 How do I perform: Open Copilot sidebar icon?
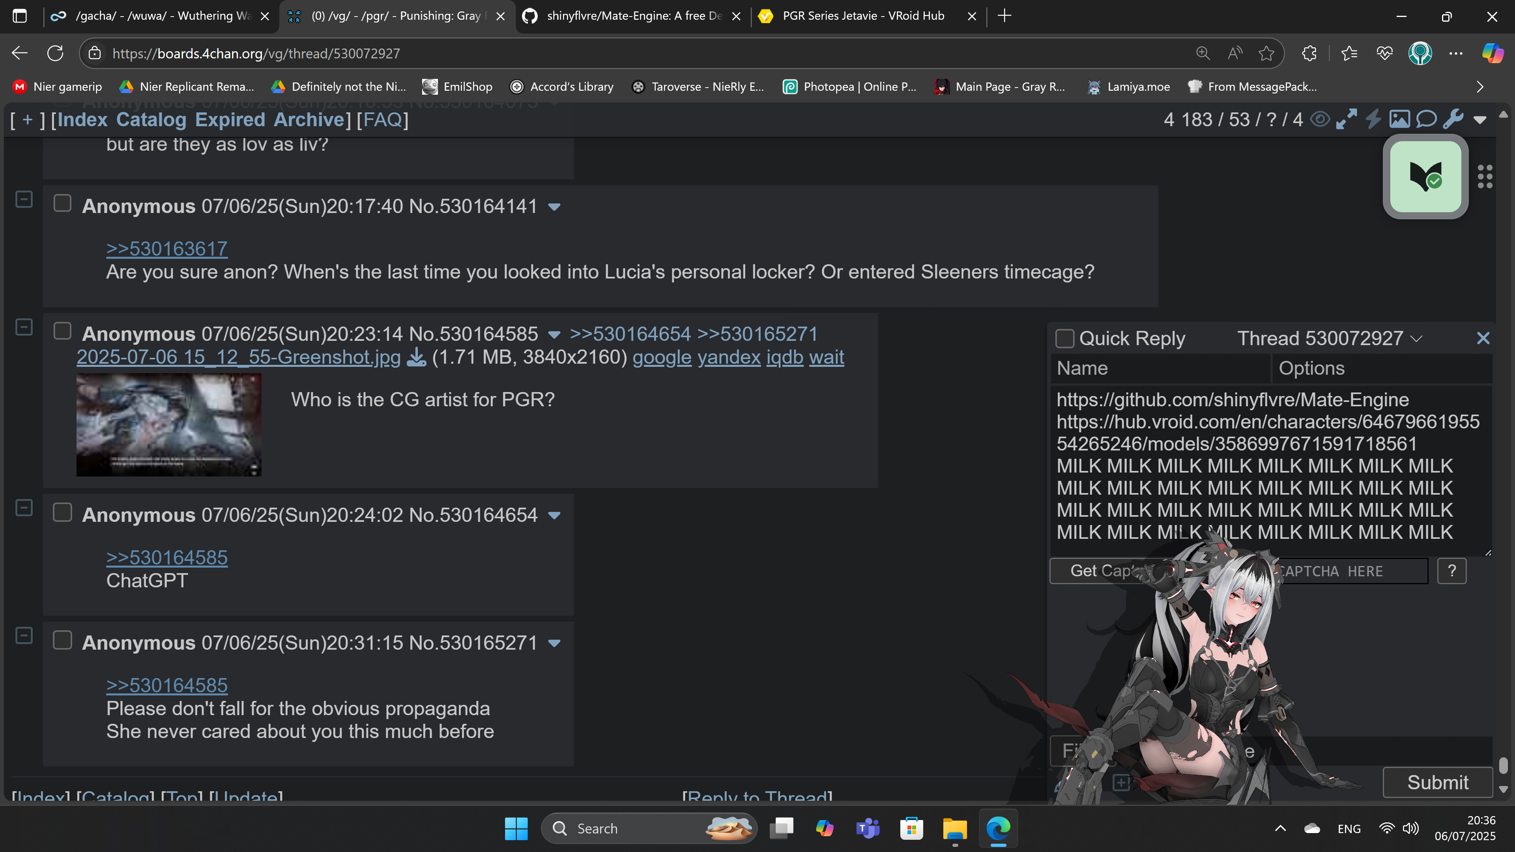[x=1492, y=54]
